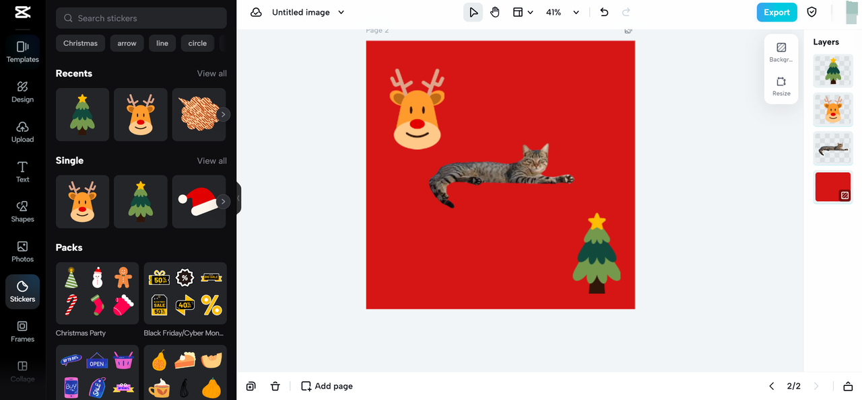
Task: View all Recents stickers
Action: [x=211, y=73]
